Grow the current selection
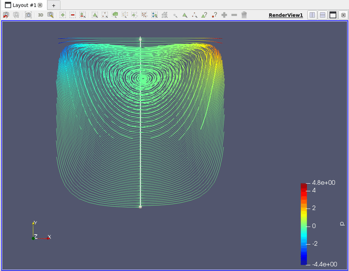The image size is (349, 271). coord(224,14)
